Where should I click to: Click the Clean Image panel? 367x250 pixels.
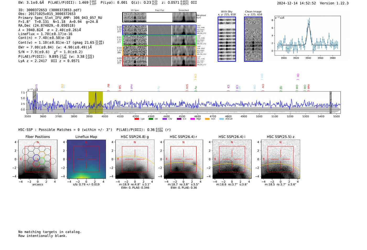point(253,39)
